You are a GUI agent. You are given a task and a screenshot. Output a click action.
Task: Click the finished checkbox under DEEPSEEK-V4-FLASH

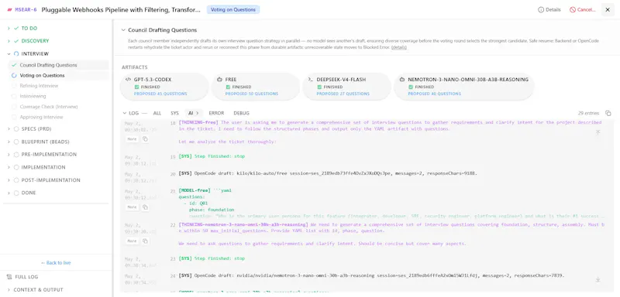pyautogui.click(x=319, y=87)
